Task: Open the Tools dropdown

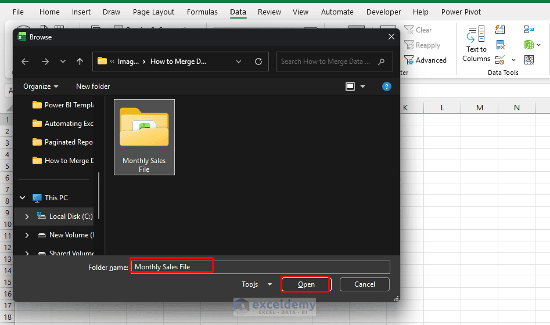Action: point(257,284)
